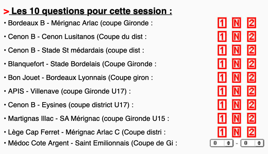Select 2 for Cenon B - Eysines
Image resolution: width=268 pixels, height=154 pixels.
pyautogui.click(x=252, y=104)
